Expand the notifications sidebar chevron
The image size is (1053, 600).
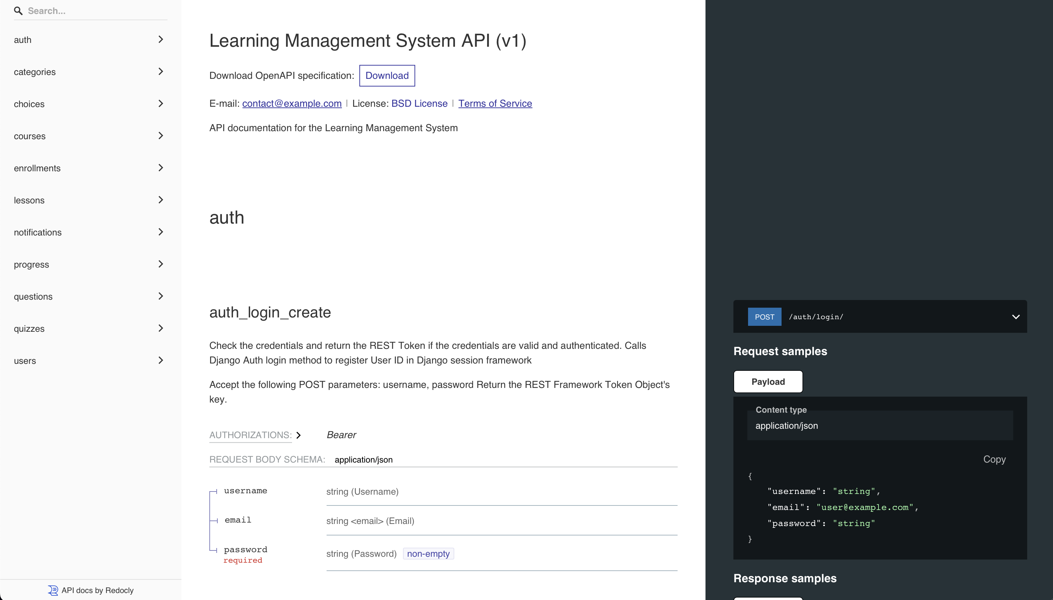point(161,232)
